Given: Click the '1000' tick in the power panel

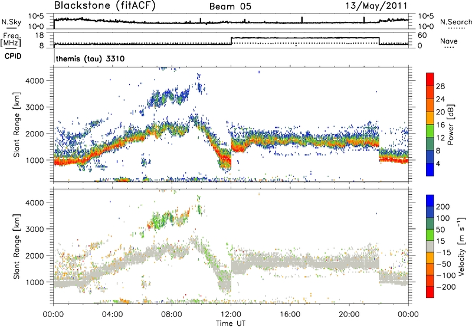Looking at the screenshot, I should click(35, 160).
